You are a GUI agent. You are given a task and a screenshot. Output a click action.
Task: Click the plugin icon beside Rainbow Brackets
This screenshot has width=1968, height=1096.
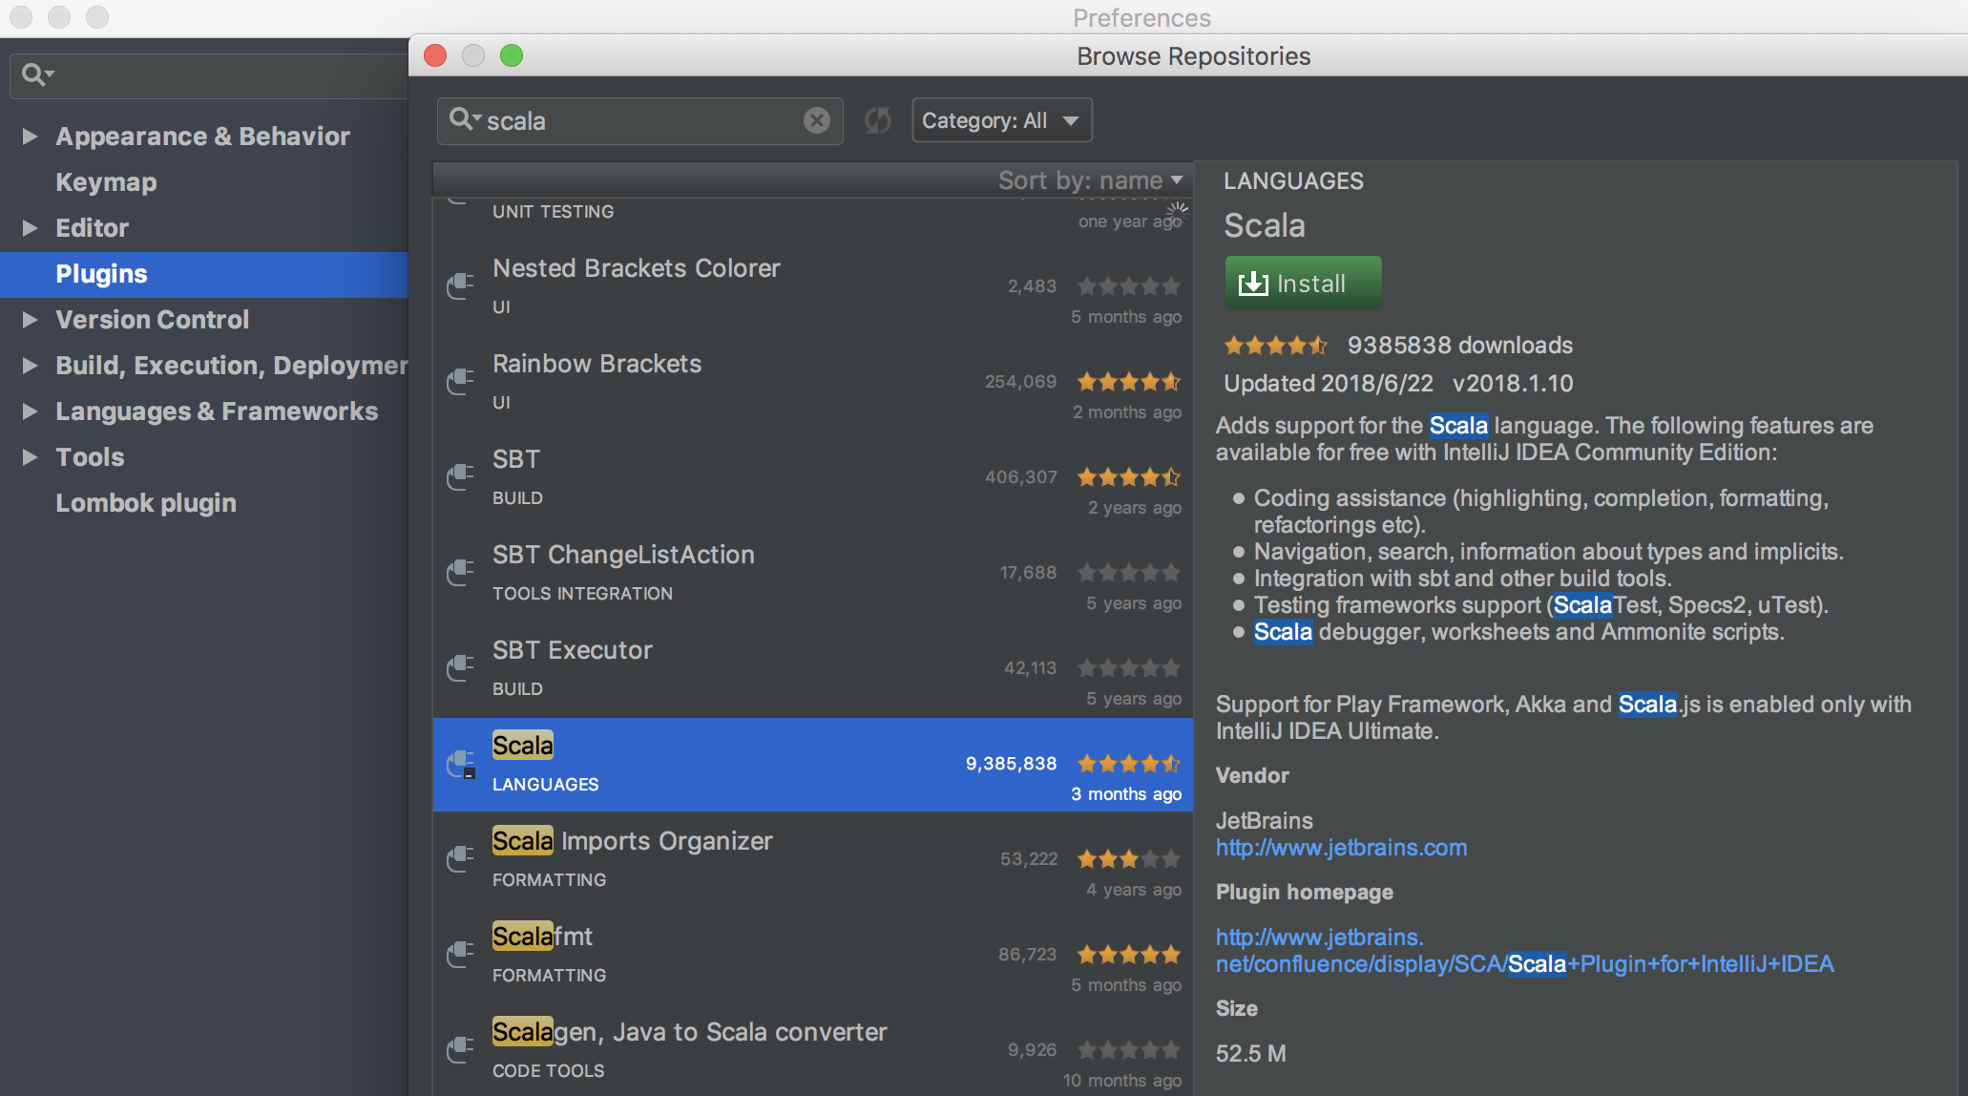point(461,381)
